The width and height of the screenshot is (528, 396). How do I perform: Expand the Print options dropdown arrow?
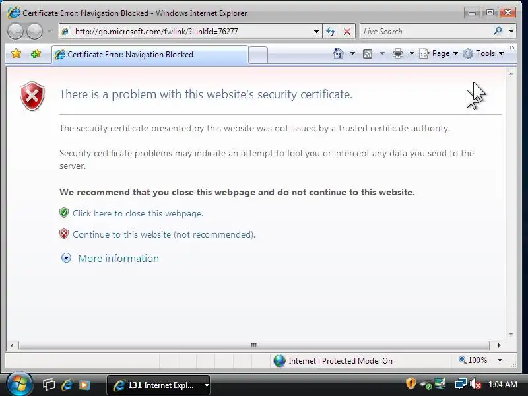pos(412,53)
